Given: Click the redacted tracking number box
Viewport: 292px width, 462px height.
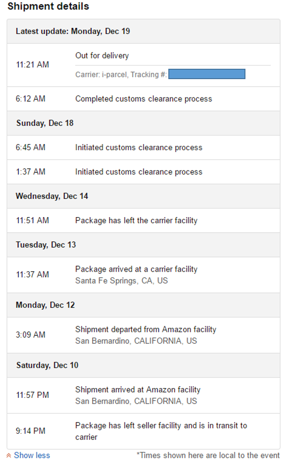Looking at the screenshot, I should 207,74.
